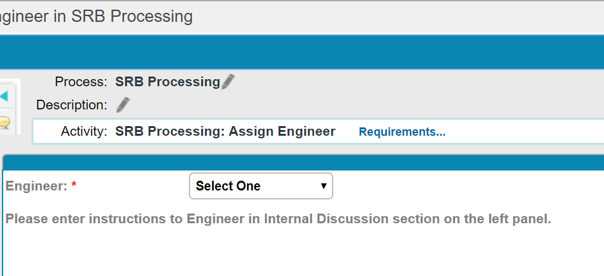The height and width of the screenshot is (276, 604).
Task: Open Internal Discussion speech bubble icon
Action: (x=5, y=123)
